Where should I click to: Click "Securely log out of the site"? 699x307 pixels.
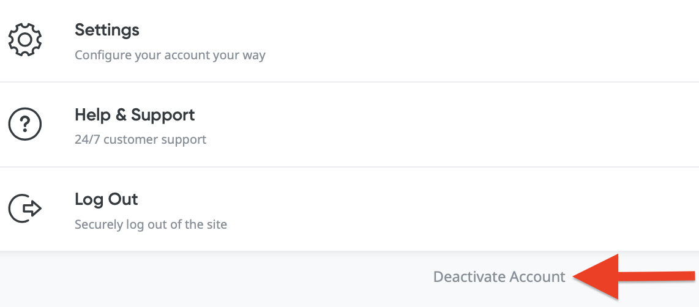click(151, 224)
